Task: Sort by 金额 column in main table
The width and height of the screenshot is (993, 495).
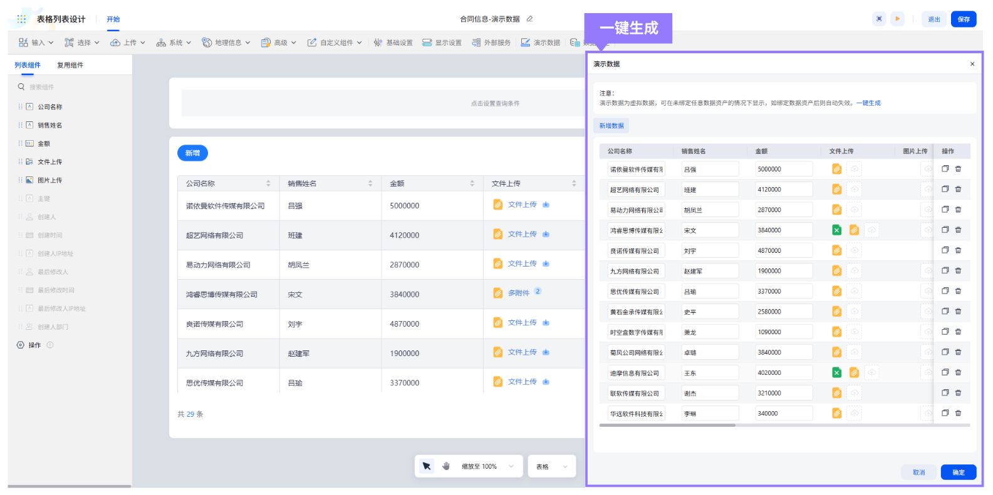Action: [x=472, y=183]
